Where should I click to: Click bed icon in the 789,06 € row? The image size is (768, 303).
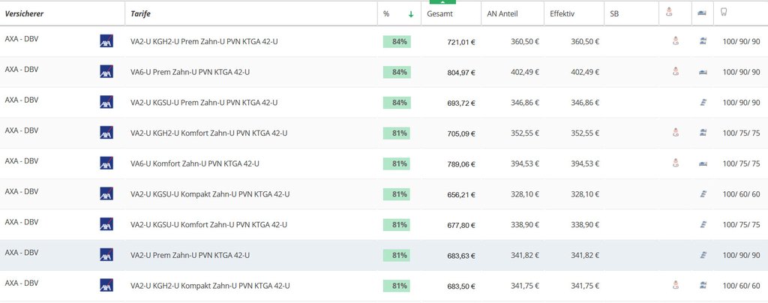(703, 163)
